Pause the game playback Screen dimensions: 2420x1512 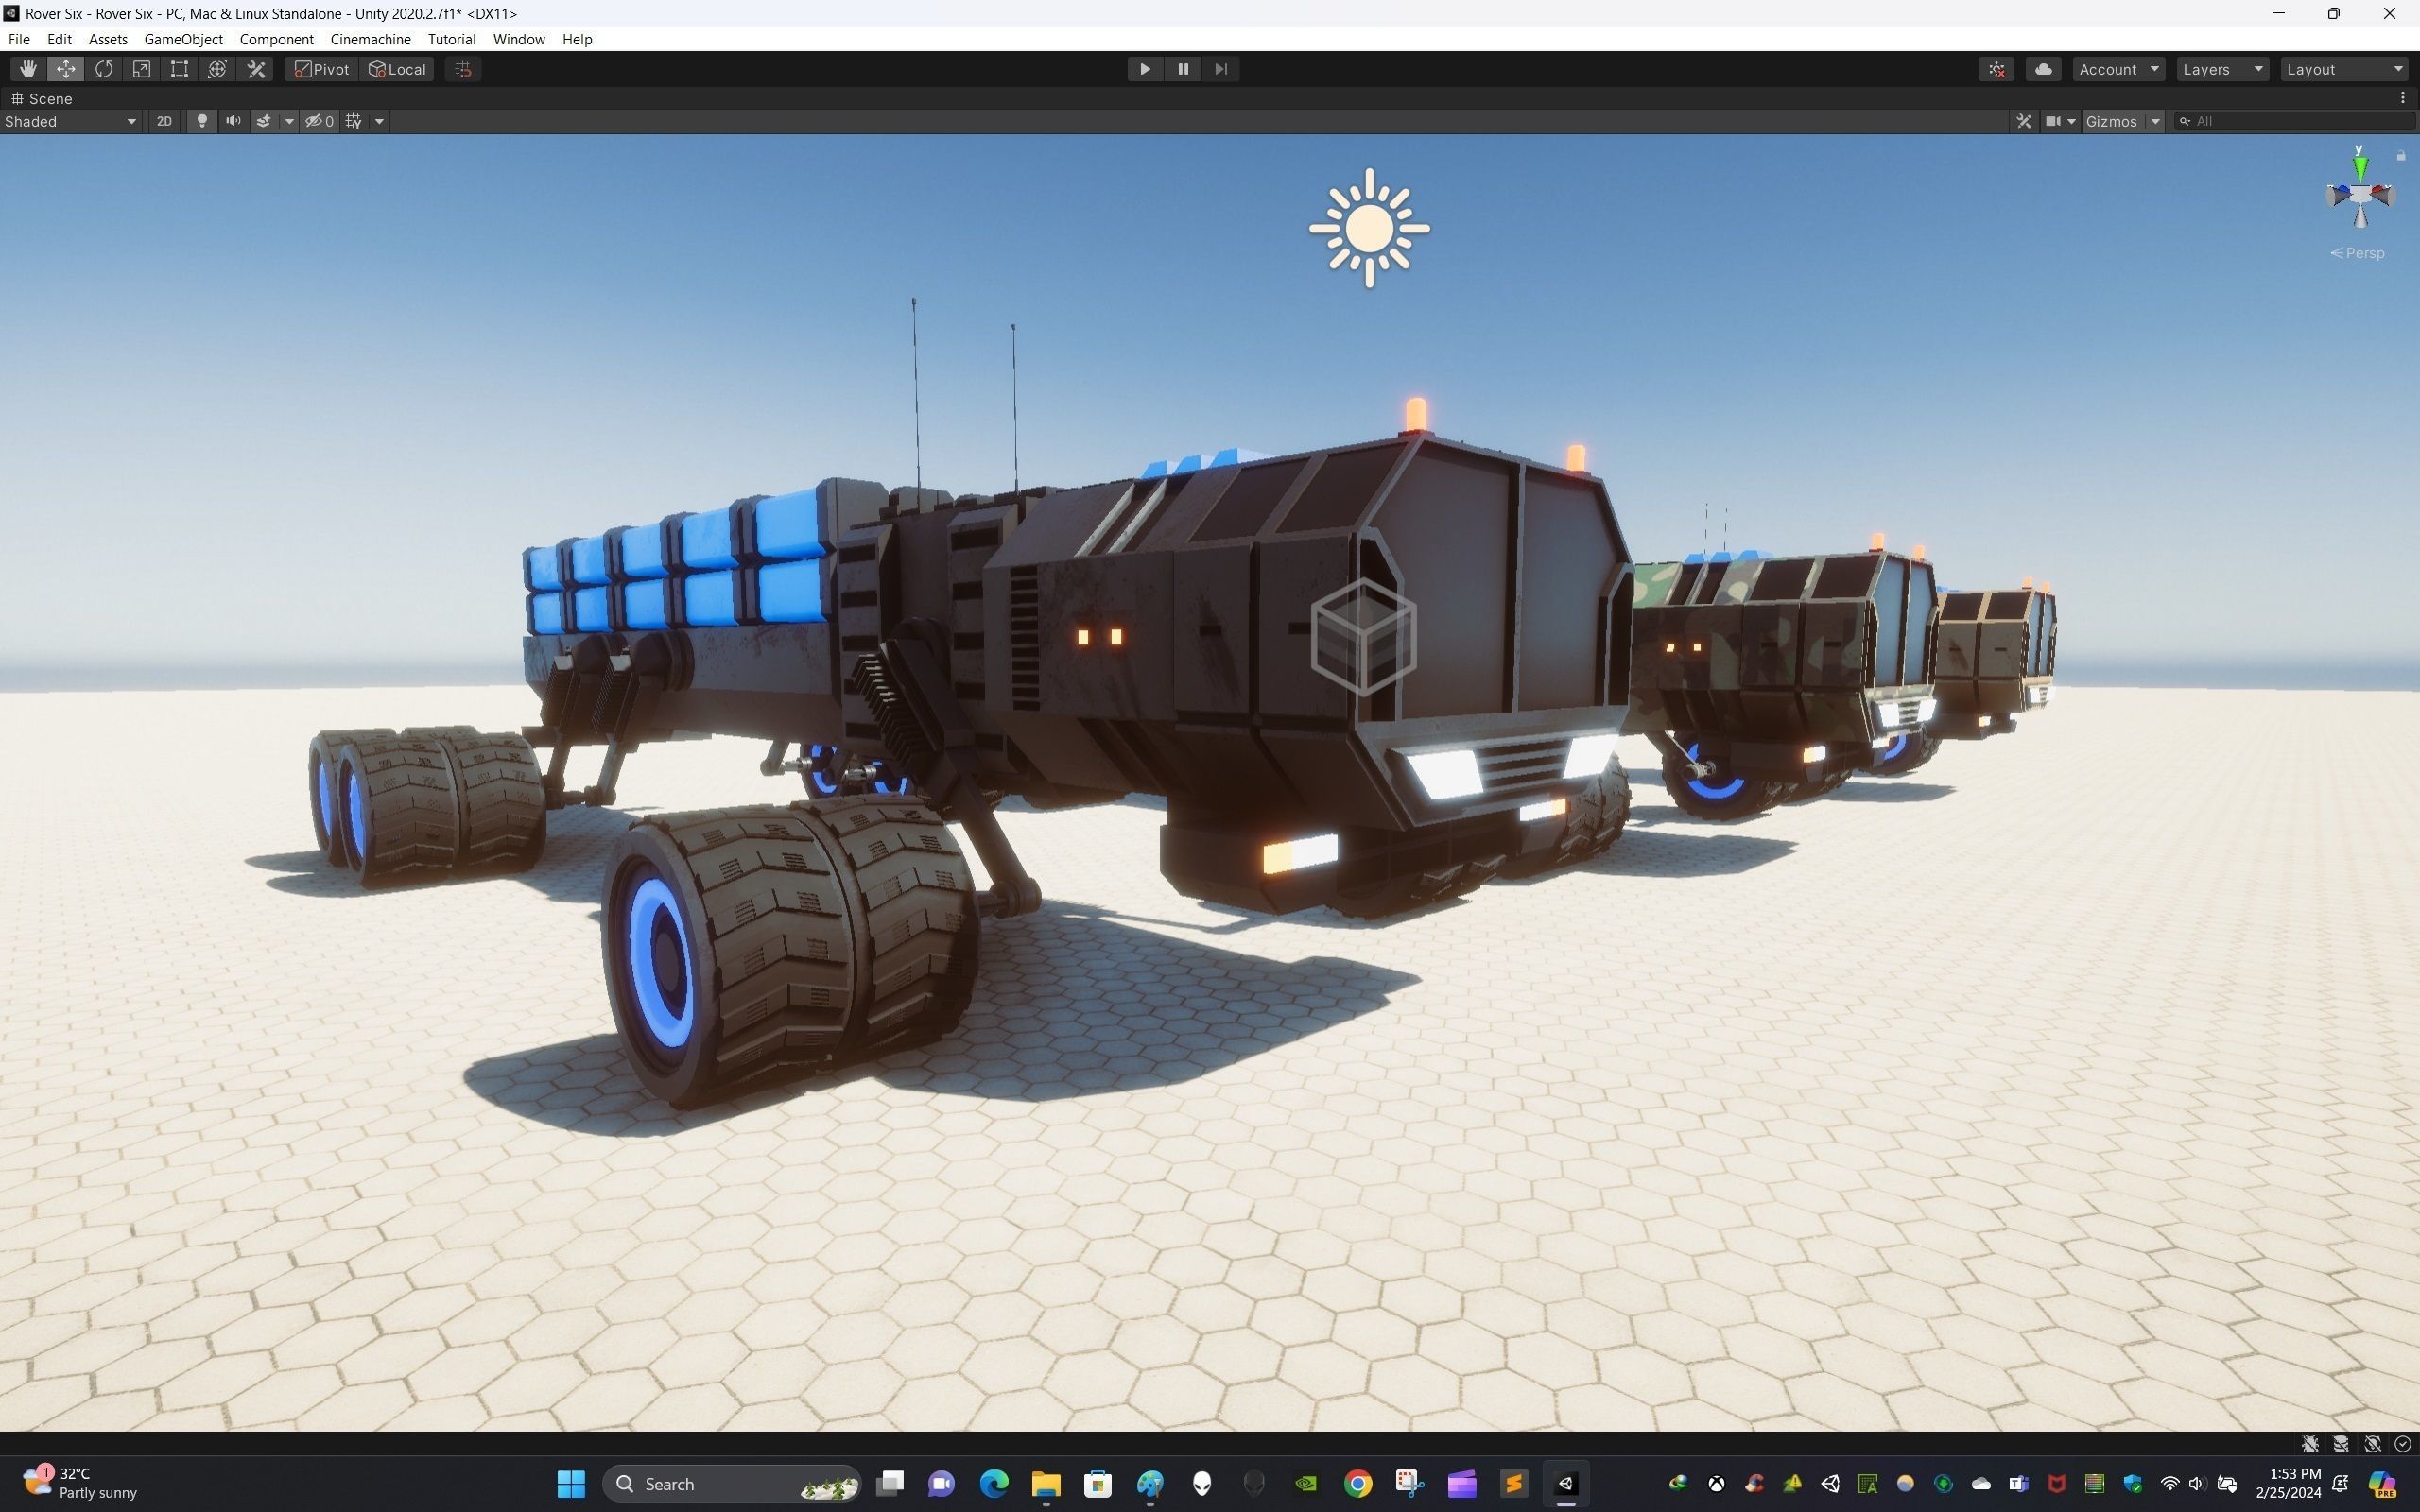click(x=1183, y=69)
